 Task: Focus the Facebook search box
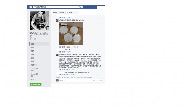click(x=56, y=7)
